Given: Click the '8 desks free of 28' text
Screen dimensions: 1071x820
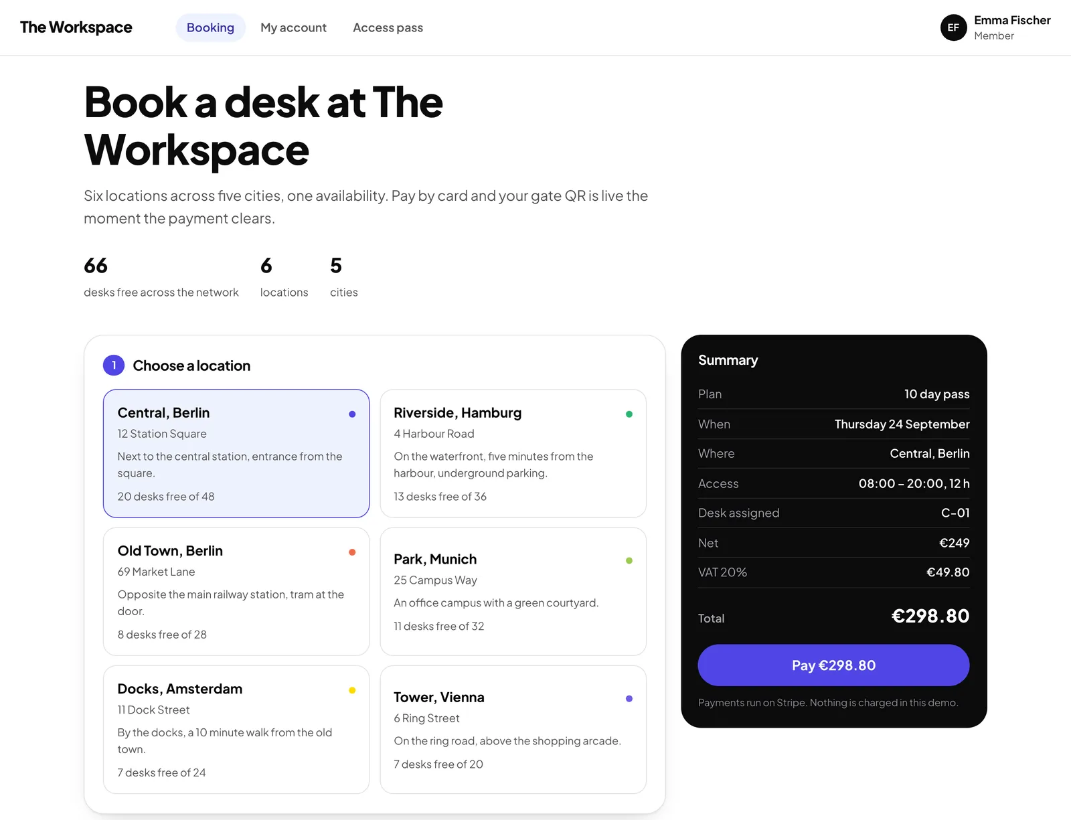Looking at the screenshot, I should click(x=162, y=635).
